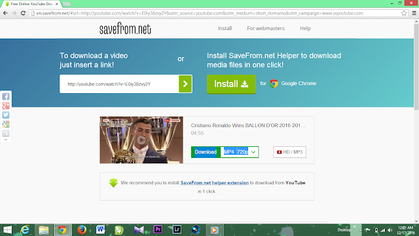Open the Windows Start button
The image size is (419, 236).
click(x=7, y=230)
